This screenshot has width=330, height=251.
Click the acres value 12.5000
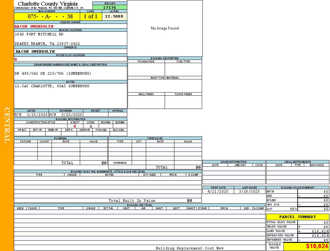click(114, 16)
